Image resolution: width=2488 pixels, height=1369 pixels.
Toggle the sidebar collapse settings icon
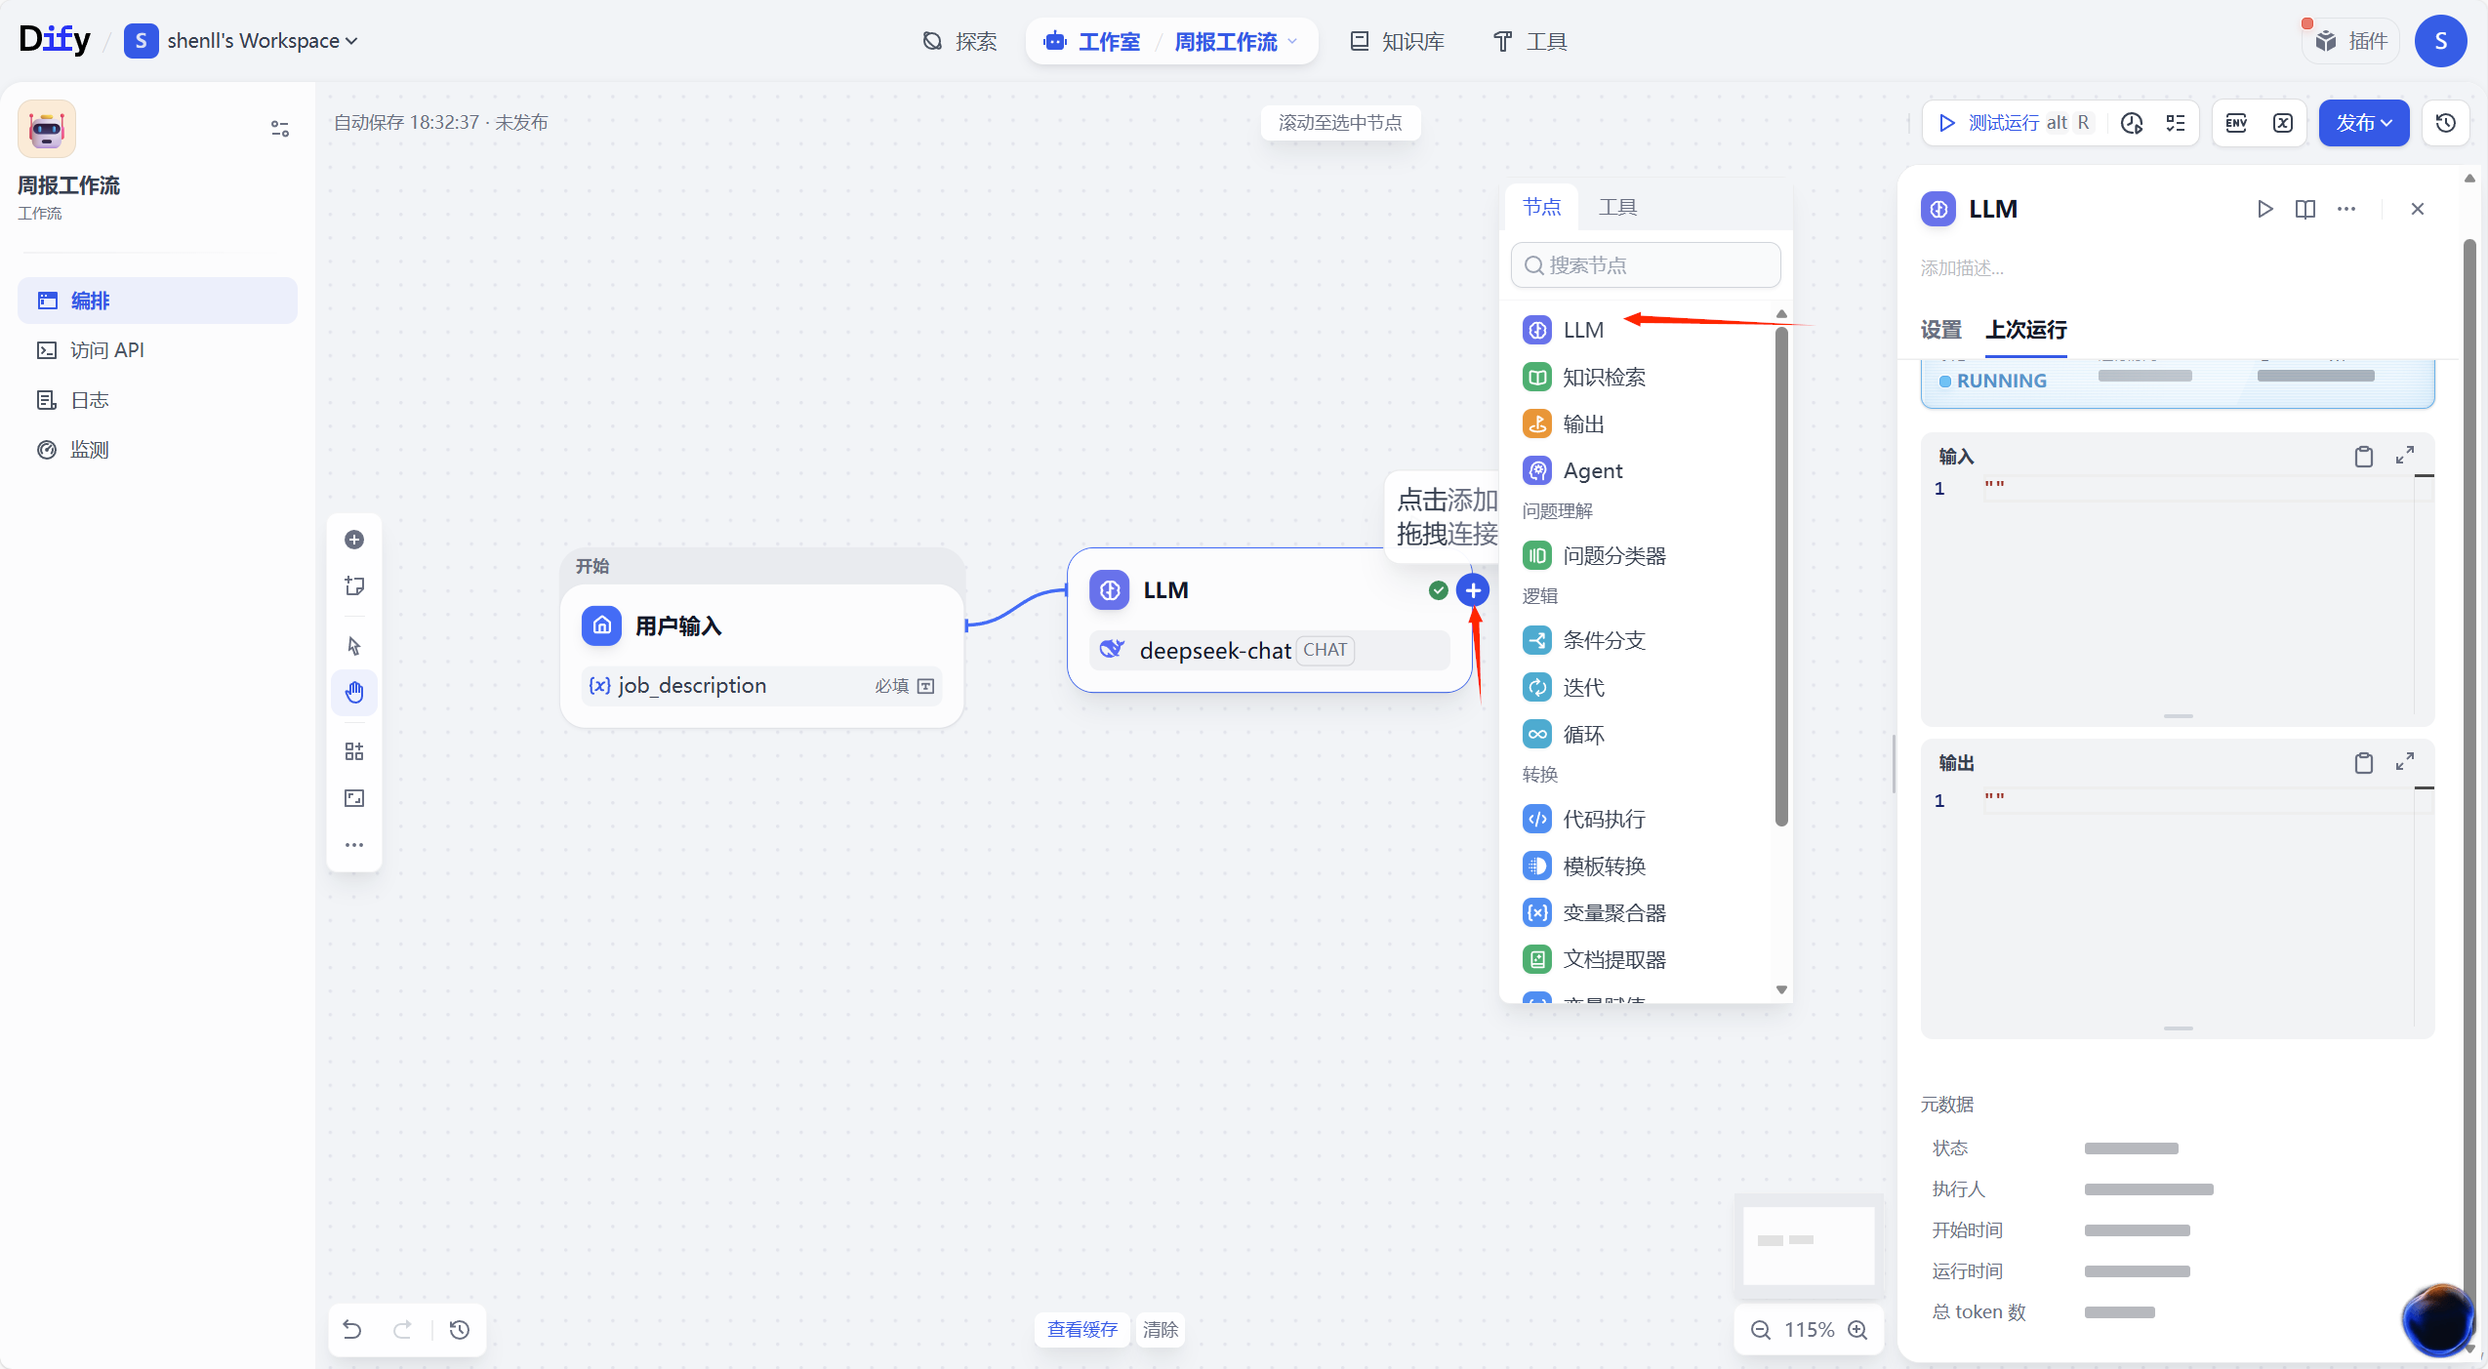tap(280, 128)
